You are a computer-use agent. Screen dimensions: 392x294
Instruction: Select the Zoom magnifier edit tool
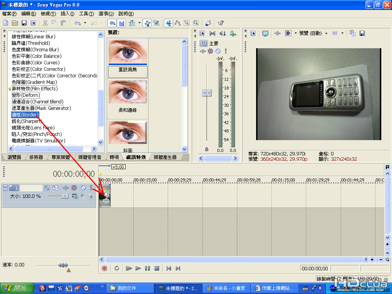pos(196,23)
